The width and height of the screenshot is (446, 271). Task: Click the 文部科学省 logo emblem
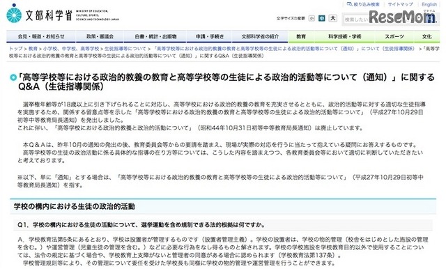(x=14, y=14)
